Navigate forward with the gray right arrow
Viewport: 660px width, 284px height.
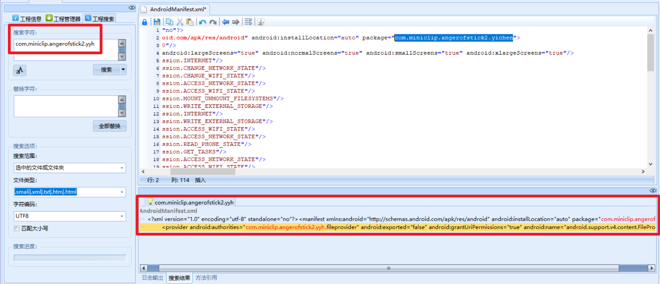tap(235, 22)
